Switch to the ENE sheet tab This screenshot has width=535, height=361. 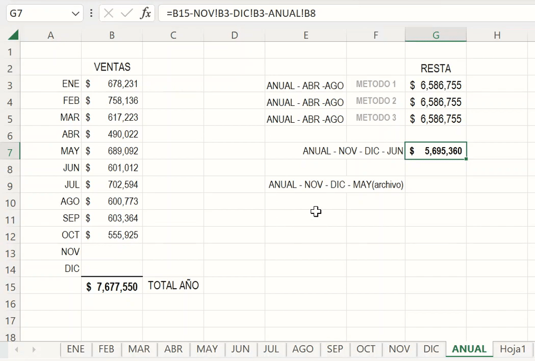click(x=75, y=349)
